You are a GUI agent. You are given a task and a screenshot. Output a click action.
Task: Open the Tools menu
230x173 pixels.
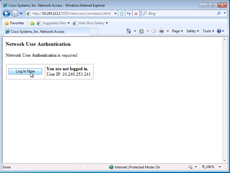click(x=208, y=31)
